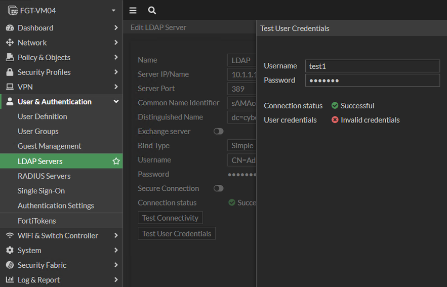The height and width of the screenshot is (287, 447).
Task: Open the FGT-VM04 device dropdown
Action: tap(113, 10)
